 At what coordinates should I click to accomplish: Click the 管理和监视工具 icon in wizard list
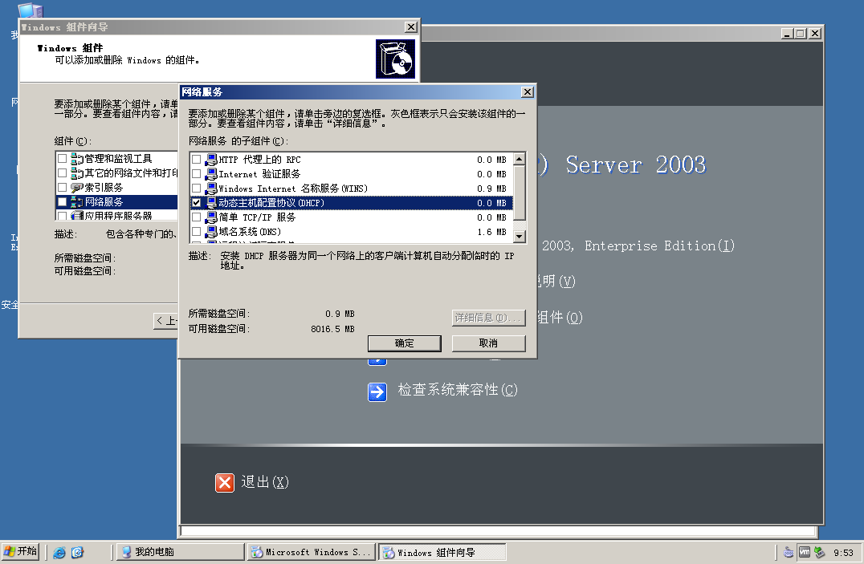pos(77,159)
